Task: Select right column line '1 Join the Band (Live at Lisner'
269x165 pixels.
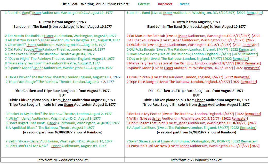Action: [194, 13]
